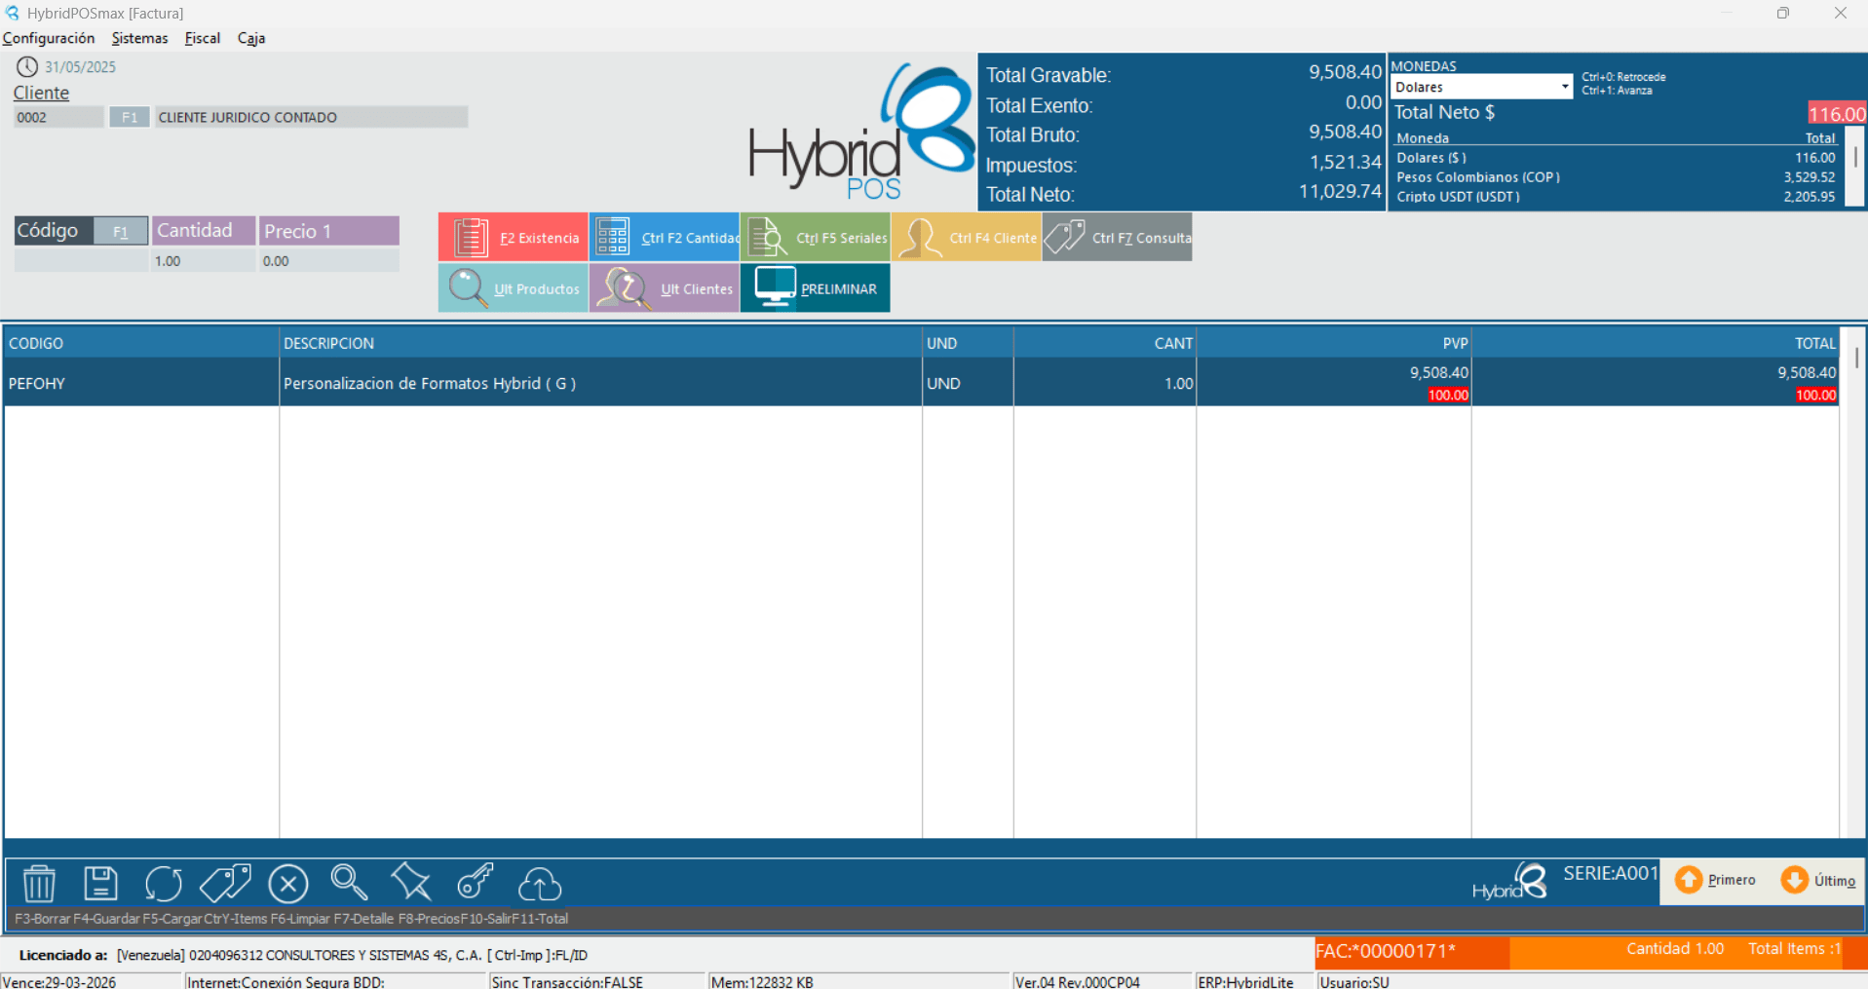Click the red Total Neto $ 116.00 value
This screenshot has height=989, width=1868.
point(1837,113)
